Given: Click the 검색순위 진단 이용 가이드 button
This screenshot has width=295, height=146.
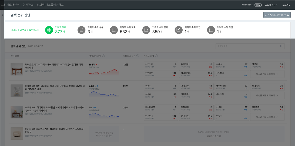Looking at the screenshot, I should (277, 15).
